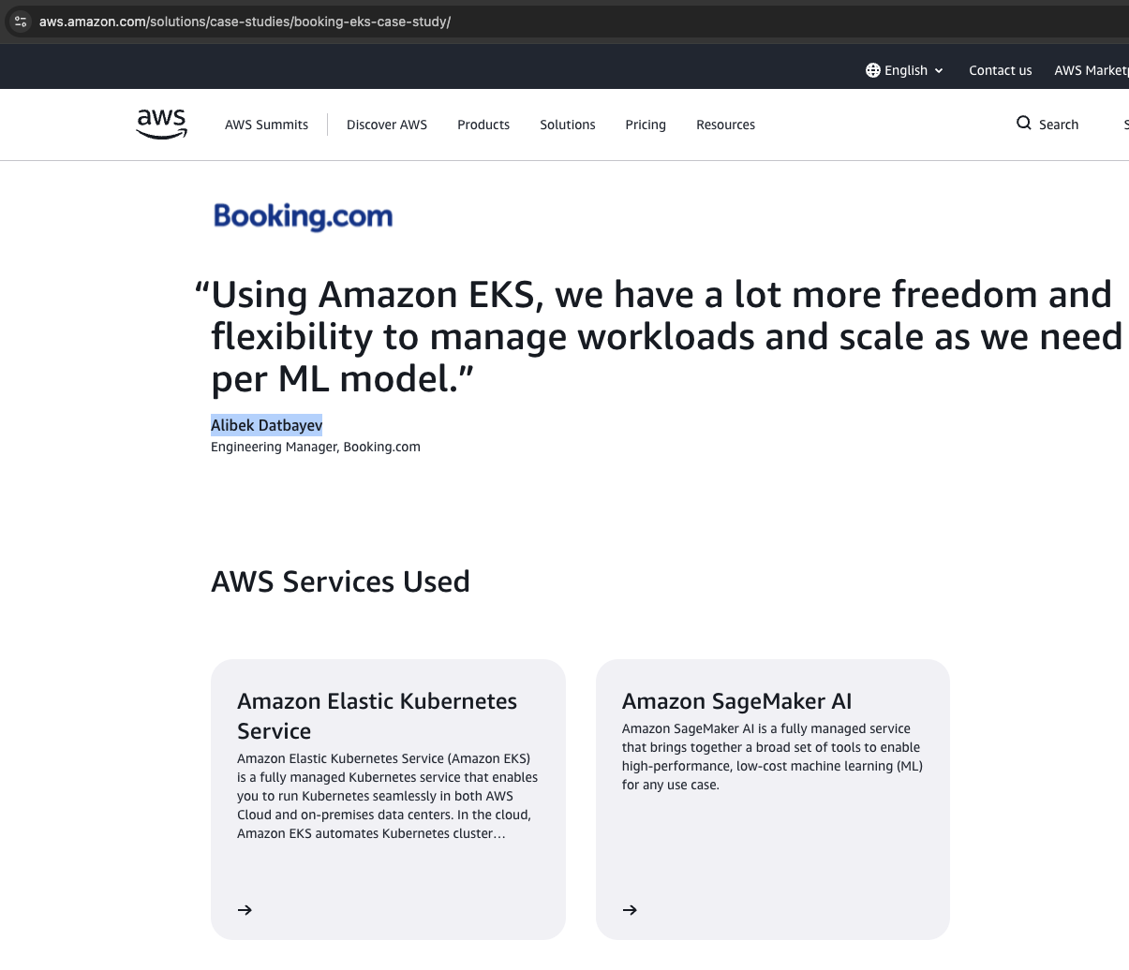Open the AWS Summits link
The width and height of the screenshot is (1129, 970).
(266, 125)
